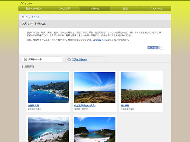
Task: Go to the 日記 section
Action: pos(125,9)
